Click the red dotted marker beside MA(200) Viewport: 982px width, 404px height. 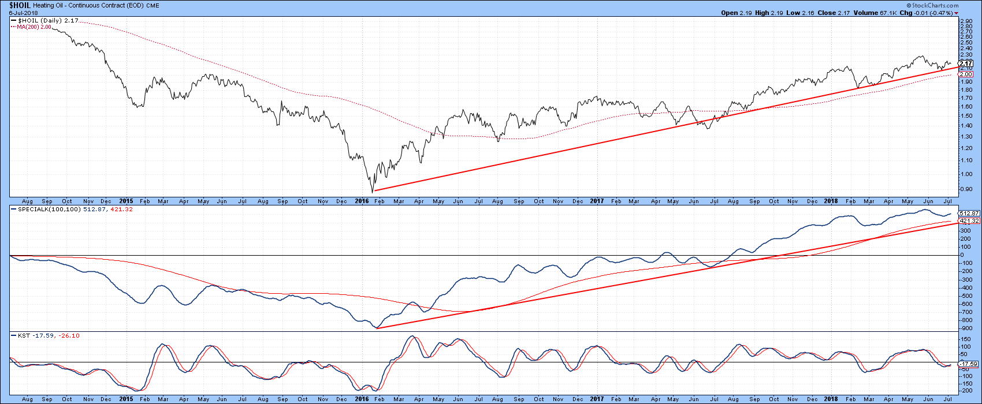point(13,26)
